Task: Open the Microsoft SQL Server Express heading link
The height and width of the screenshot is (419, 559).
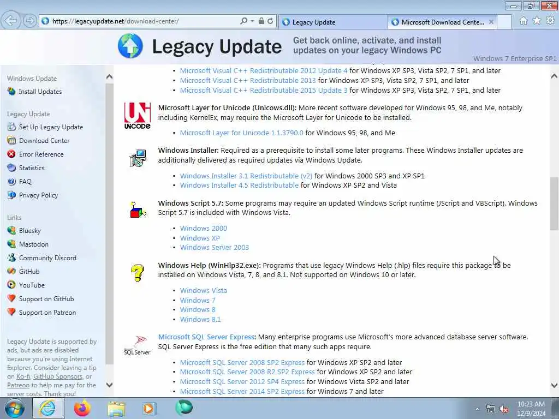Action: 206,337
